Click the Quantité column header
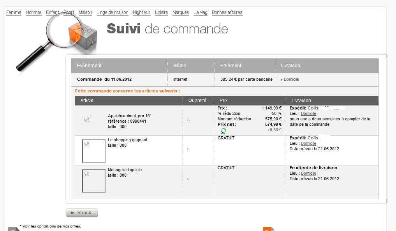The height and width of the screenshot is (231, 396). pos(197,101)
